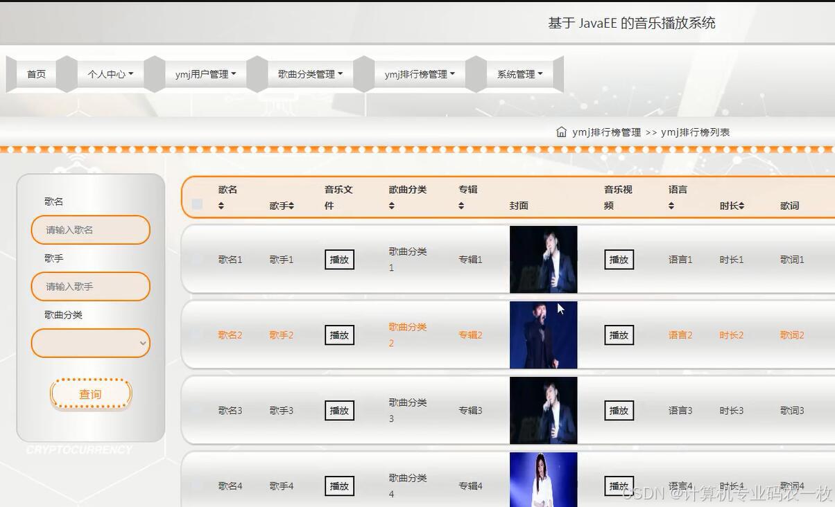835x507 pixels.
Task: Focus the 请输入歌手 input field
Action: click(90, 287)
